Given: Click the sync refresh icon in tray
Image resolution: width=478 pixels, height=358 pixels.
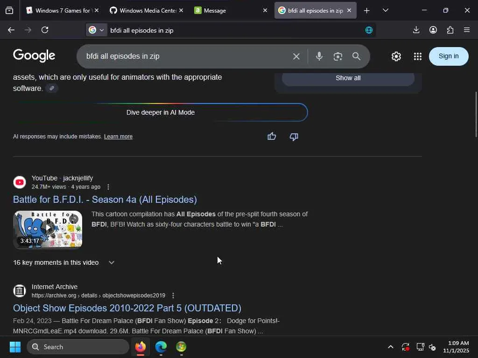Looking at the screenshot, I should click(x=406, y=347).
